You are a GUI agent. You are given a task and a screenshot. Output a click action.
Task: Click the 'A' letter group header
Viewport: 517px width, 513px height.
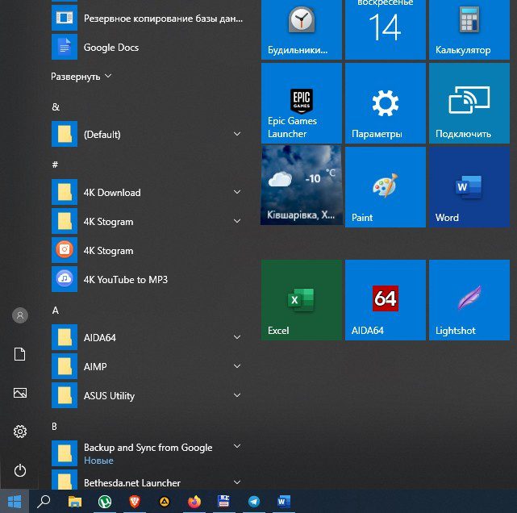[56, 311]
